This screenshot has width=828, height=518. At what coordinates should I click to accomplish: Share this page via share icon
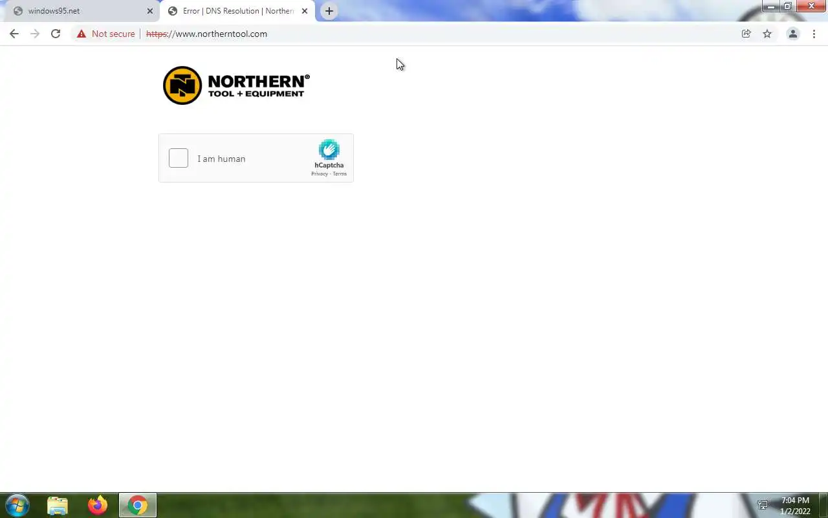(746, 34)
